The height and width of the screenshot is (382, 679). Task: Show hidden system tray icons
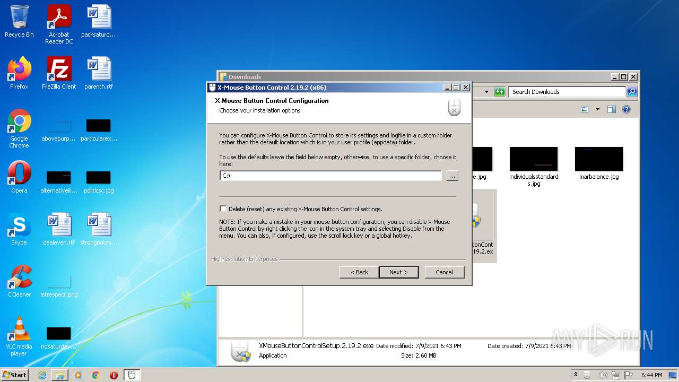pyautogui.click(x=576, y=375)
